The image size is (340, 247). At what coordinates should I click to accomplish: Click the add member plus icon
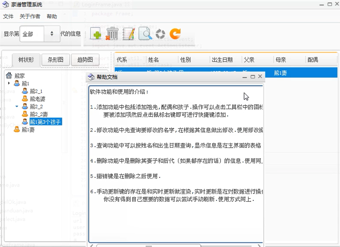pyautogui.click(x=95, y=34)
